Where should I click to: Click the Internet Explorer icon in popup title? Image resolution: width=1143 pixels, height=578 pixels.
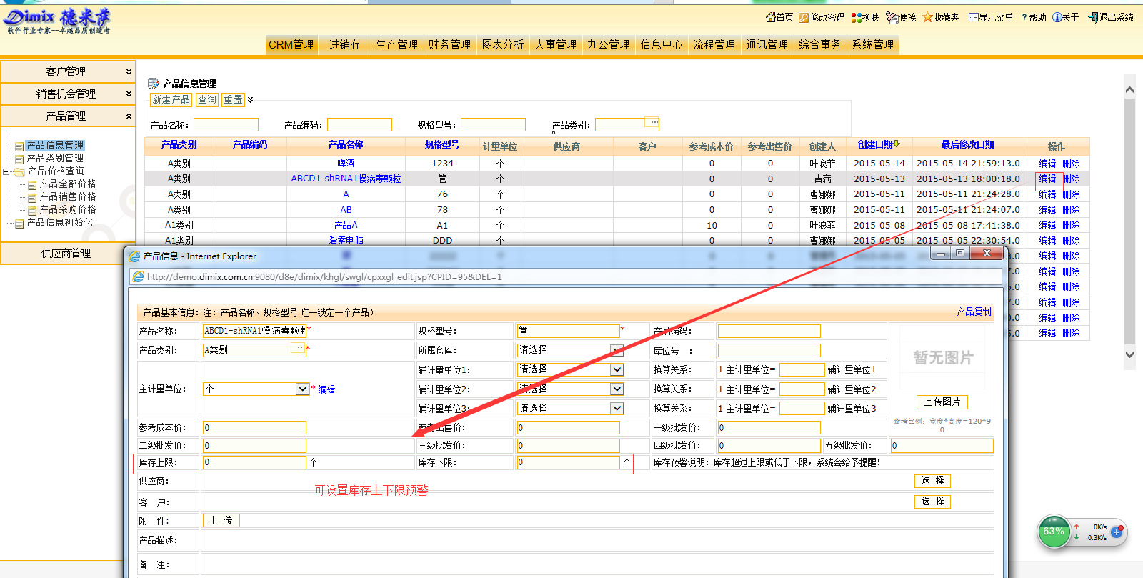pyautogui.click(x=134, y=256)
